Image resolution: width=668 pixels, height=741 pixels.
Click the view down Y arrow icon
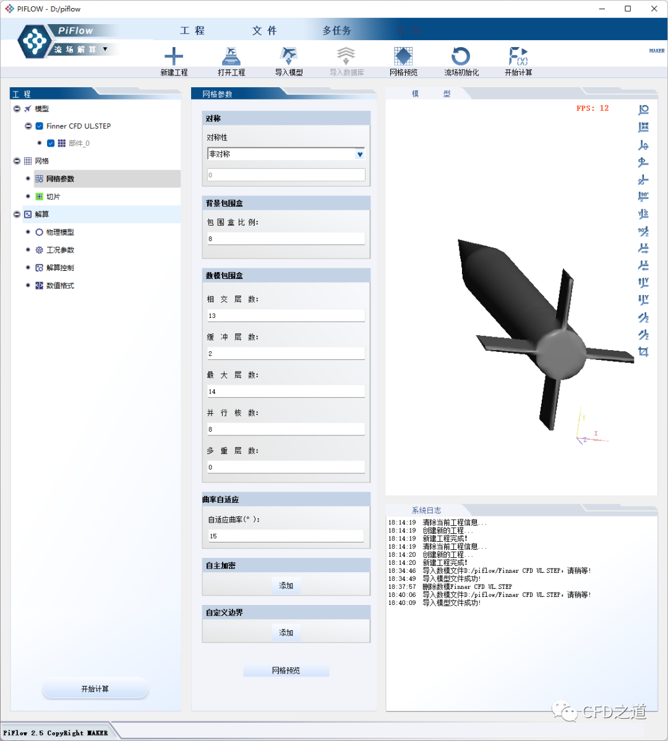[643, 299]
